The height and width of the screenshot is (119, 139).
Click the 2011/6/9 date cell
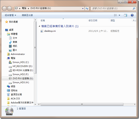coord(98,31)
